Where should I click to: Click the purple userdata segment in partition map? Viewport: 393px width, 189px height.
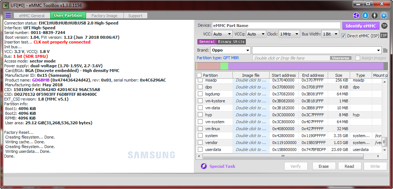[x=306, y=66]
